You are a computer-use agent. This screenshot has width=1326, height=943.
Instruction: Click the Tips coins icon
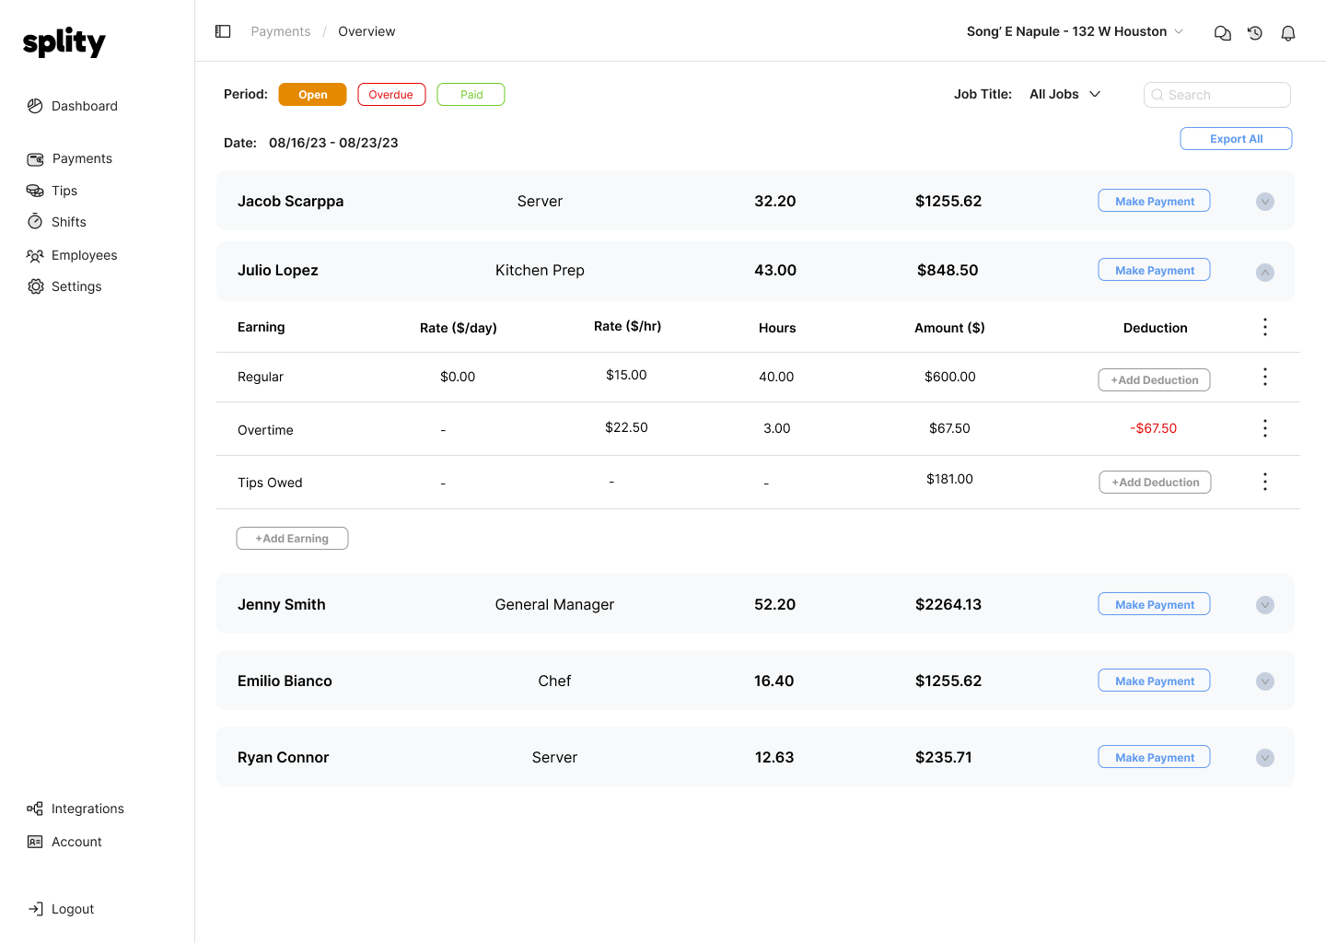pos(35,191)
